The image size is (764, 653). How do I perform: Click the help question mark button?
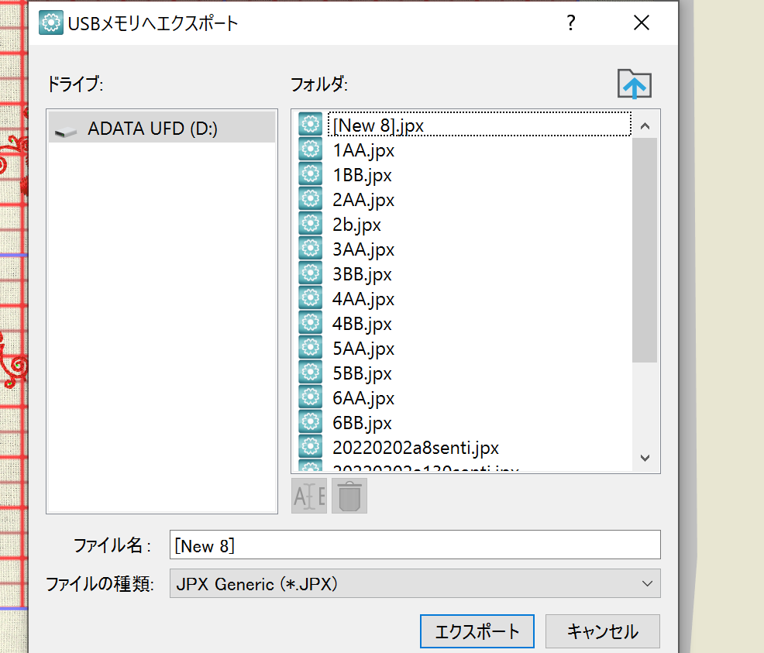571,23
